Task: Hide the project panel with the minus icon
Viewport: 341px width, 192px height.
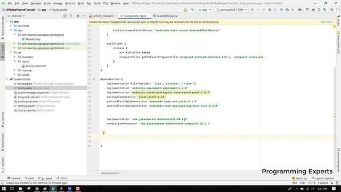Action: tap(84, 16)
